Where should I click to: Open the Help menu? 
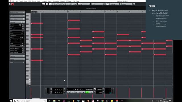click(x=78, y=1)
